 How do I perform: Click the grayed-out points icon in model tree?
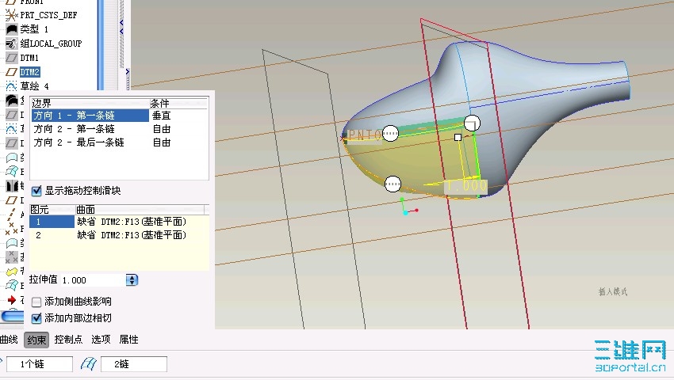pos(12,256)
